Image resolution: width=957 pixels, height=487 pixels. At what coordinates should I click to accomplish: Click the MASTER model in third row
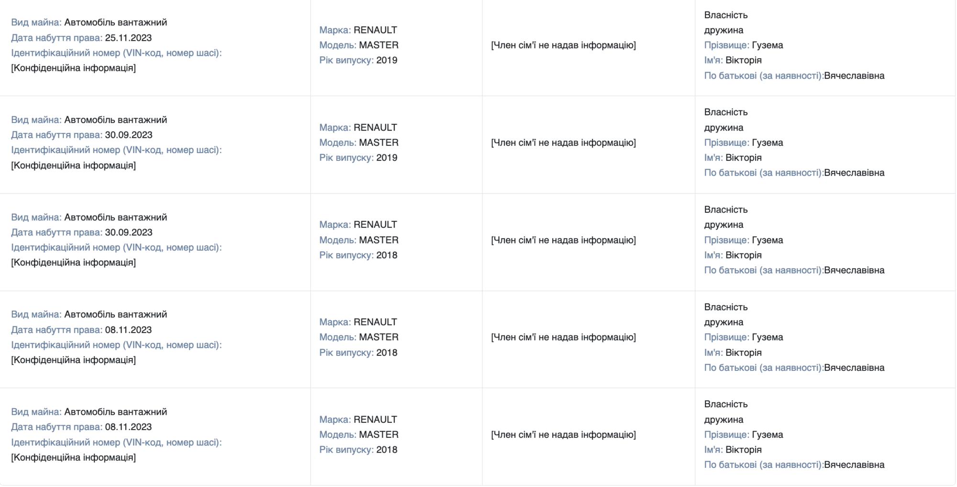(x=378, y=240)
